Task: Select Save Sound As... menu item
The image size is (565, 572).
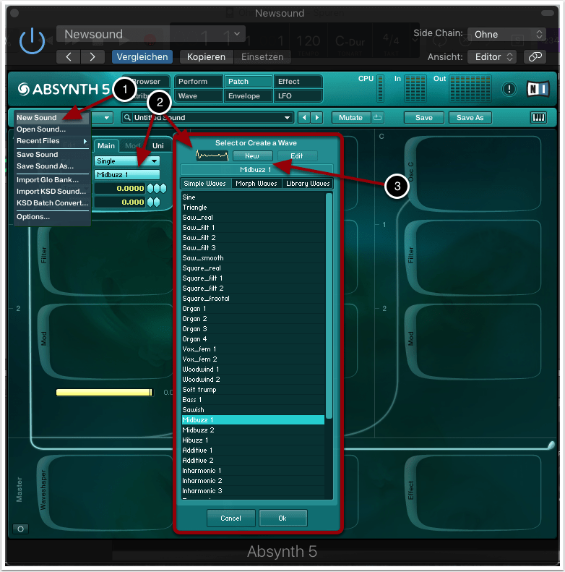Action: click(52, 166)
